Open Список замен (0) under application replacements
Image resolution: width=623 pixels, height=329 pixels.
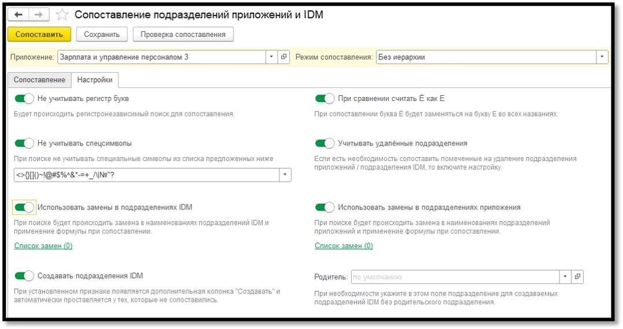[x=344, y=246]
